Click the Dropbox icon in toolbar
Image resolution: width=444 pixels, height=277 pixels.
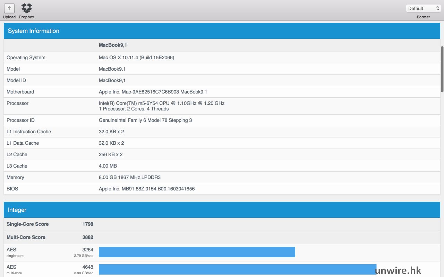click(26, 8)
